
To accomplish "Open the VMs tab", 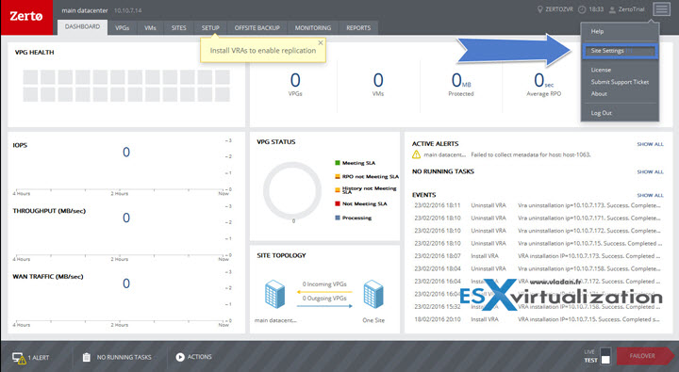I will 150,27.
